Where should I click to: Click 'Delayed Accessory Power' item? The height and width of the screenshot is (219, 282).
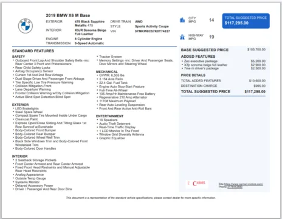point(34,186)
